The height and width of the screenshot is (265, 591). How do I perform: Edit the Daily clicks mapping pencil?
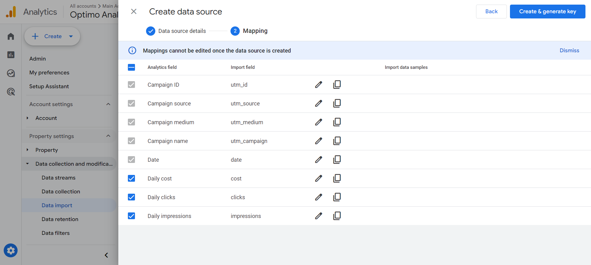click(319, 197)
